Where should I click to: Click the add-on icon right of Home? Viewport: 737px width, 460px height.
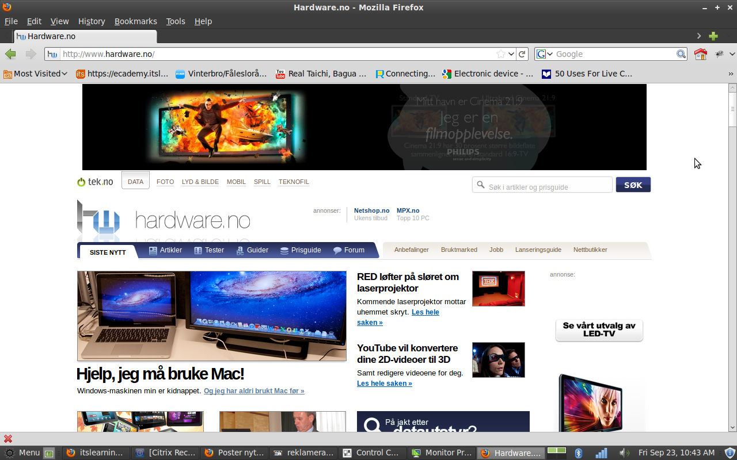720,54
